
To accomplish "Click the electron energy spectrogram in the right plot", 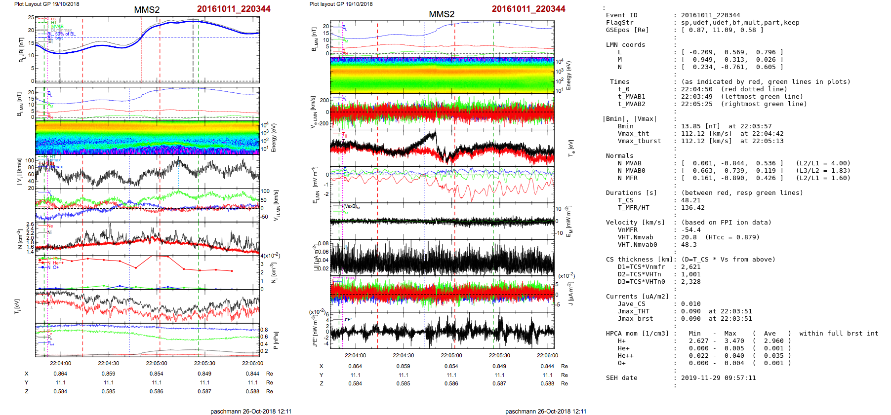I will 442,75.
